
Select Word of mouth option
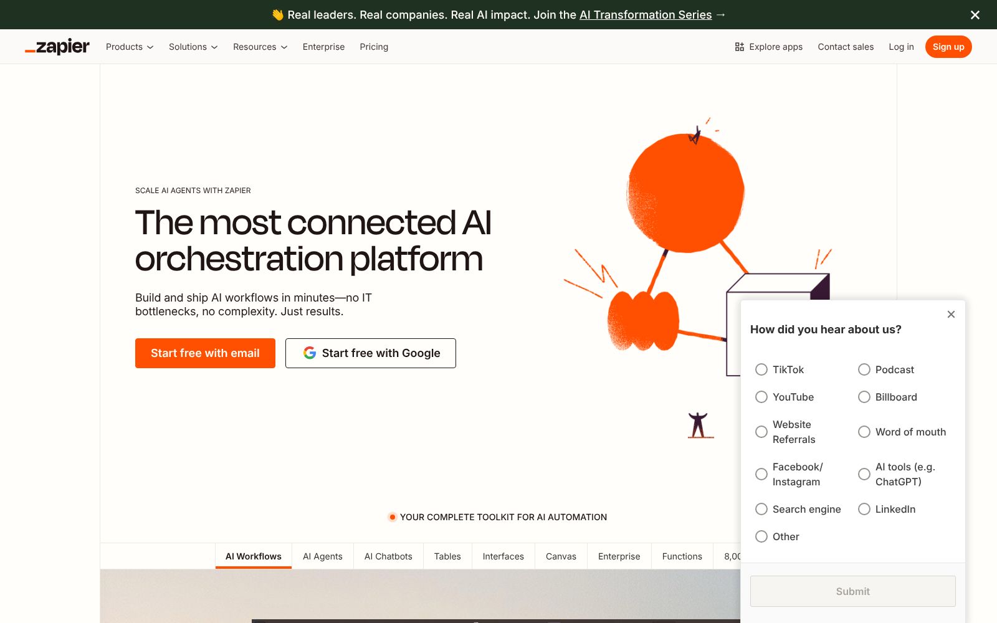(864, 432)
